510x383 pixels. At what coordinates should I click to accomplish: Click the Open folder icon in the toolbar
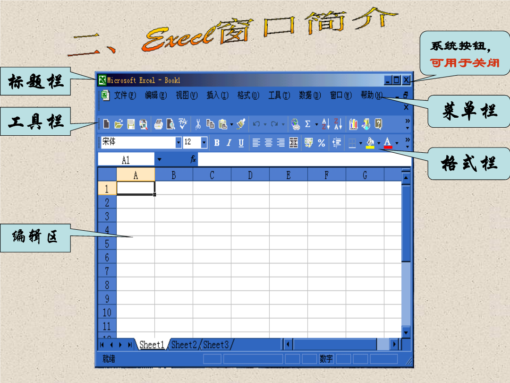[119, 124]
